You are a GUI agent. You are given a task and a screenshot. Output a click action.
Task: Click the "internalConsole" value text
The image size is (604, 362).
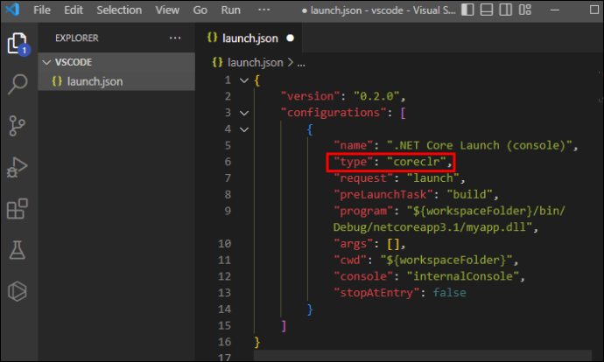click(x=463, y=276)
